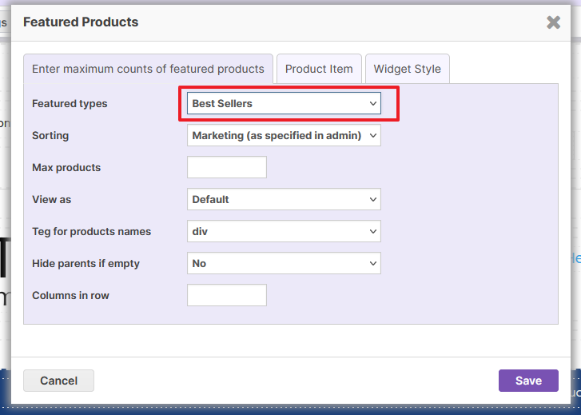The image size is (581, 415).
Task: Click the 'Sorting' field label
Action: [50, 135]
